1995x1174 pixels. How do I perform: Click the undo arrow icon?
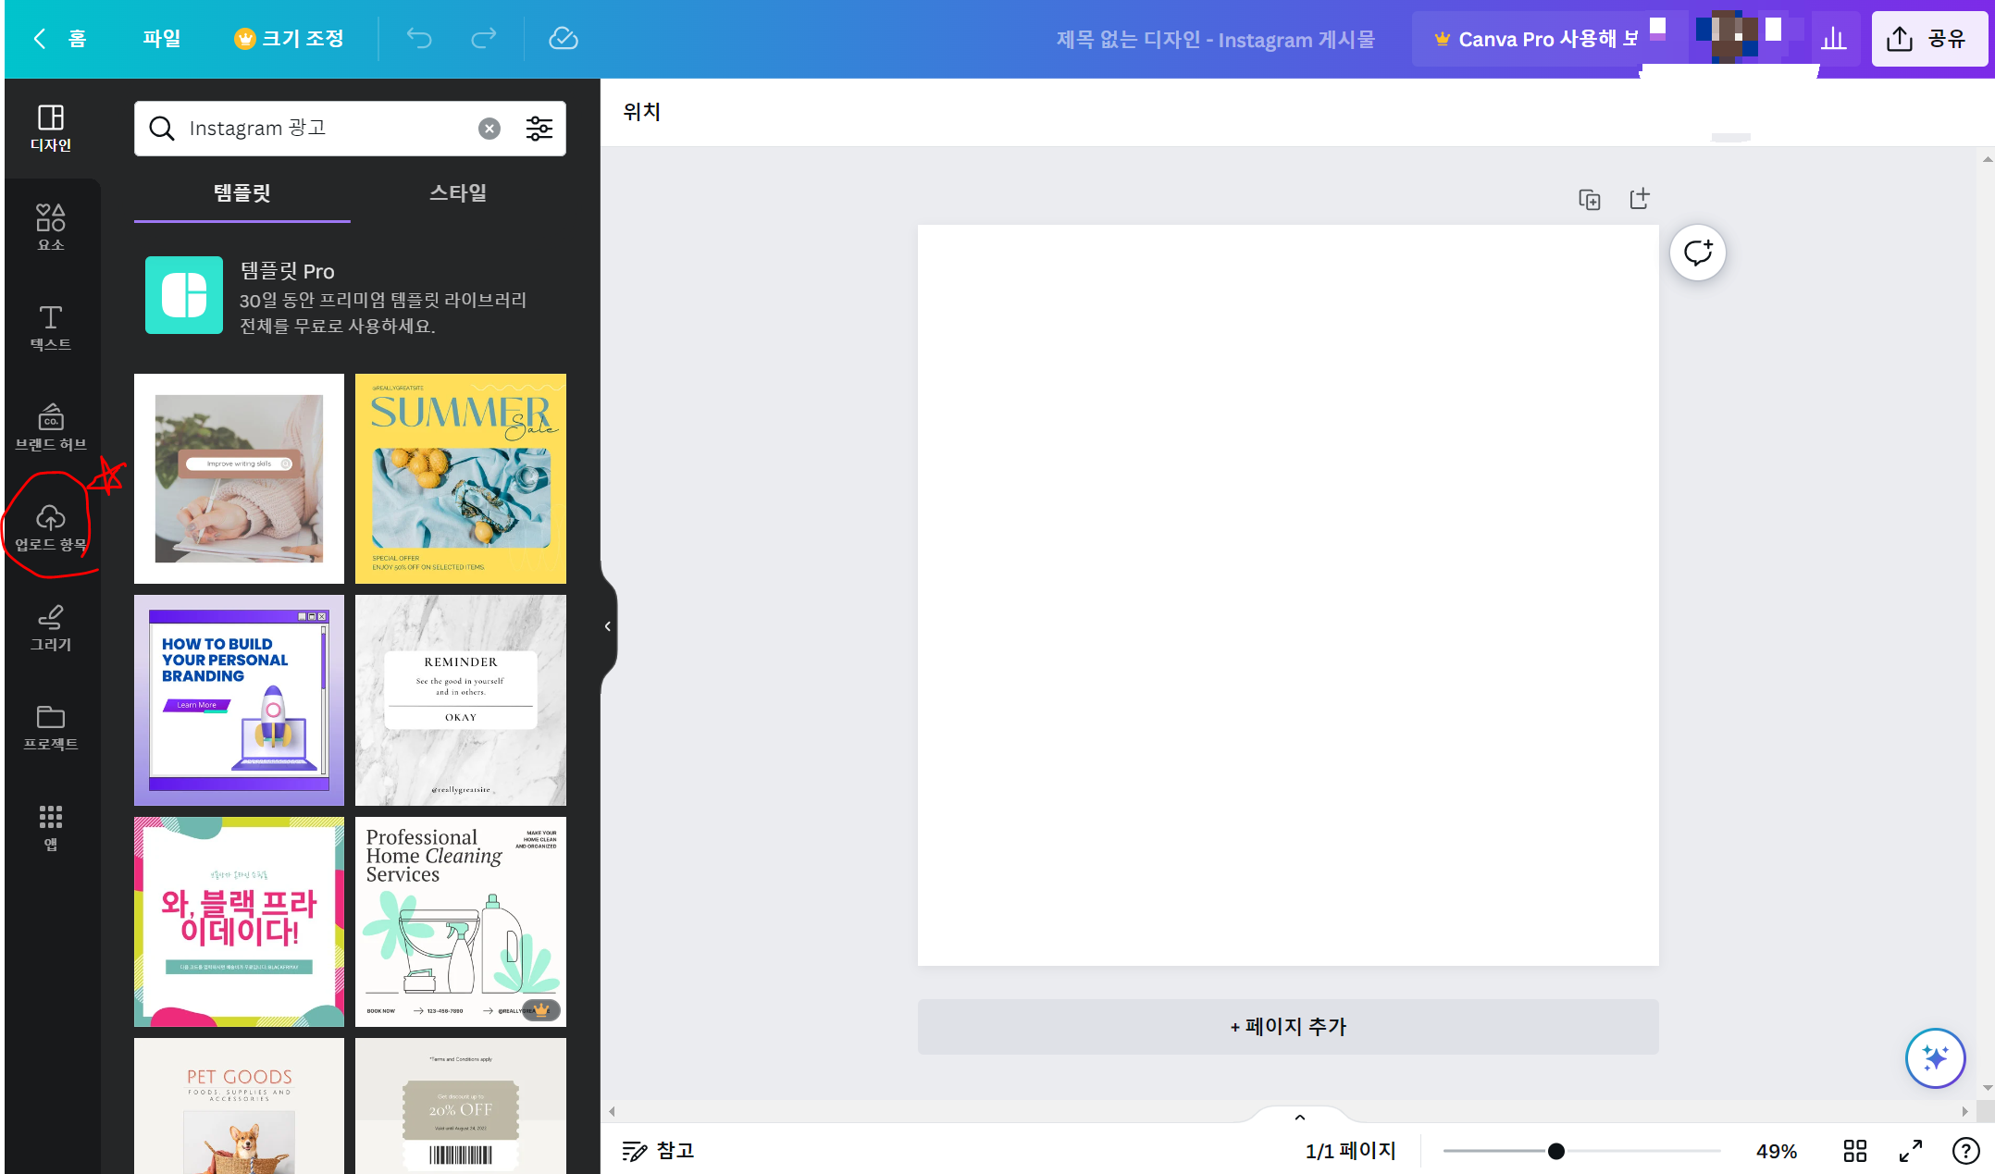[x=418, y=38]
